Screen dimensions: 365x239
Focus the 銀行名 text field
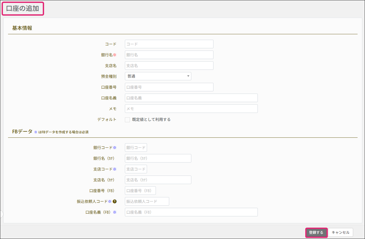[169, 55]
